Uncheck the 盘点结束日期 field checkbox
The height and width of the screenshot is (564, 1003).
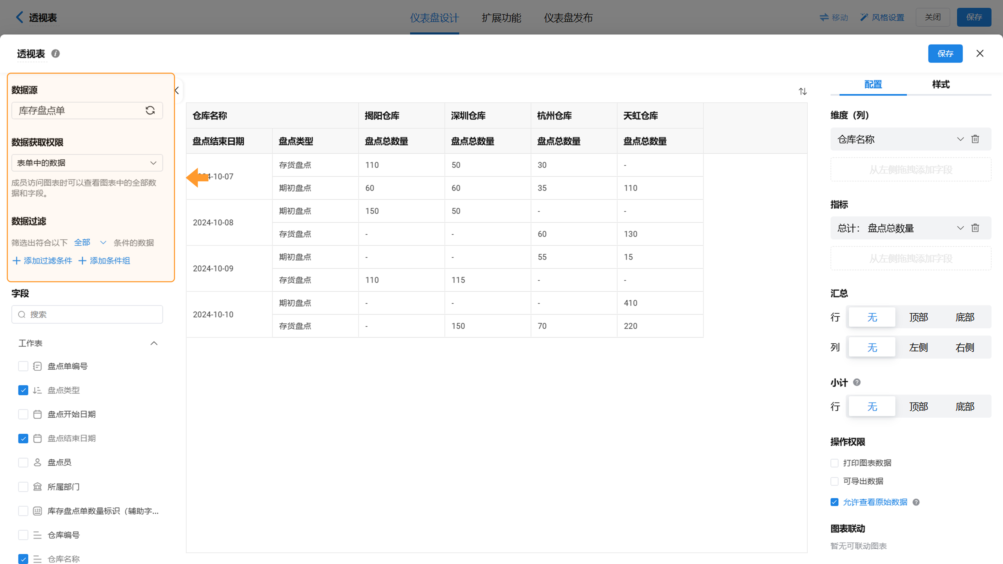click(23, 439)
